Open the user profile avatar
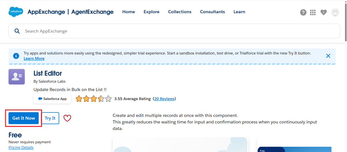347x152 pixels. pyautogui.click(x=335, y=12)
